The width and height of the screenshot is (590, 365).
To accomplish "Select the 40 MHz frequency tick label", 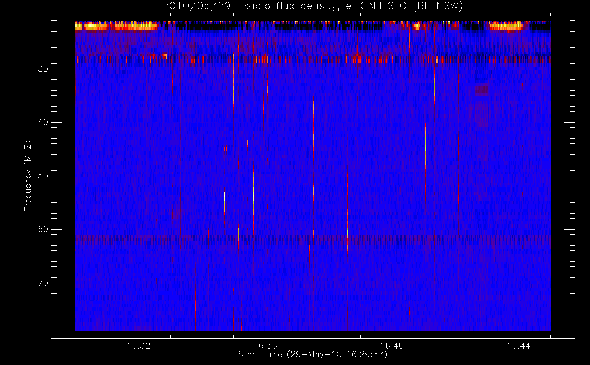I will [x=43, y=122].
